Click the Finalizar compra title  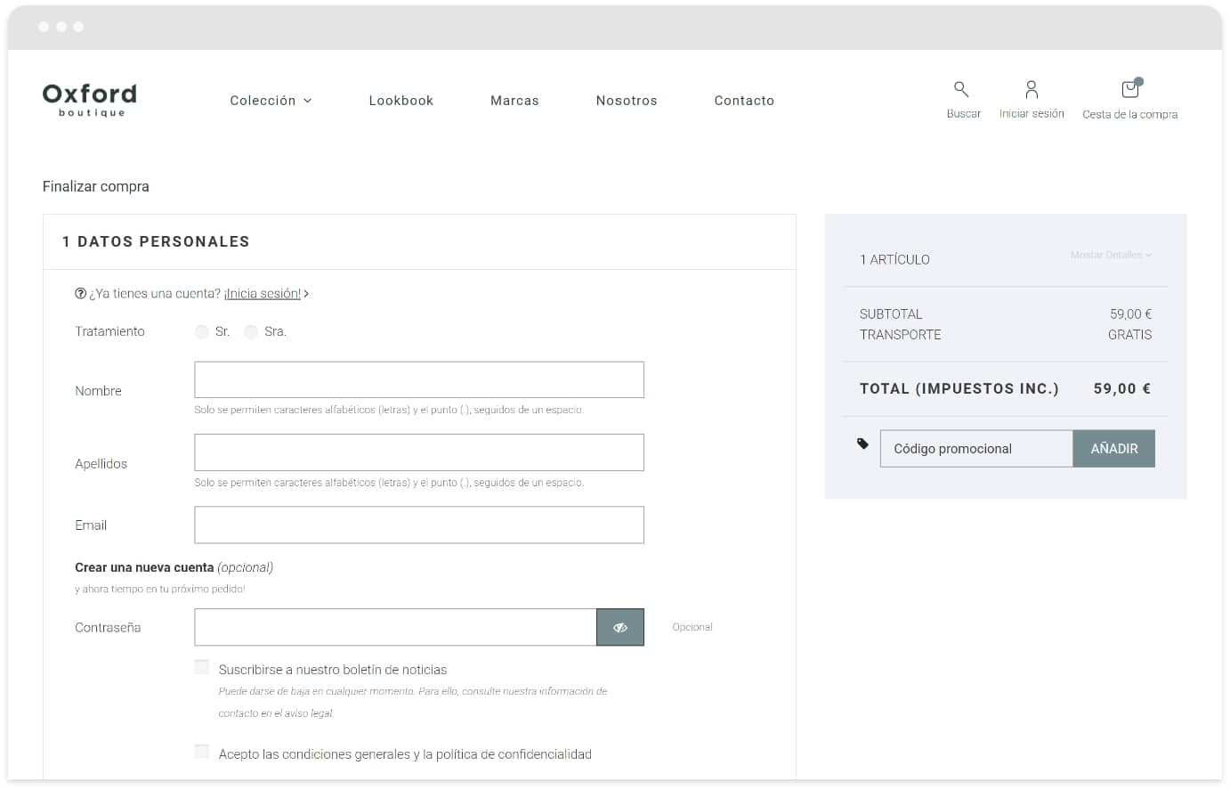[x=96, y=186]
